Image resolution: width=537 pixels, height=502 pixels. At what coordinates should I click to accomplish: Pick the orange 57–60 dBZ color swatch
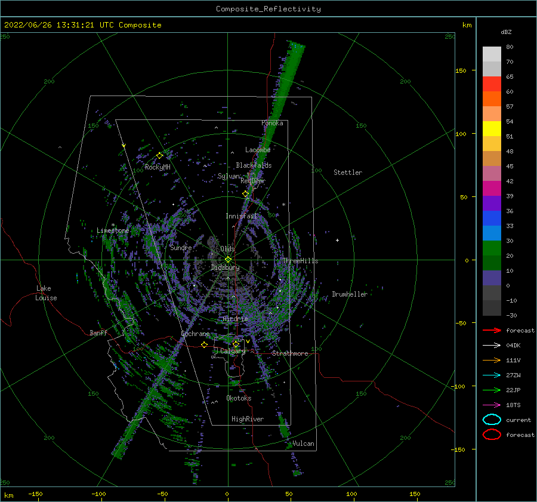(x=492, y=99)
